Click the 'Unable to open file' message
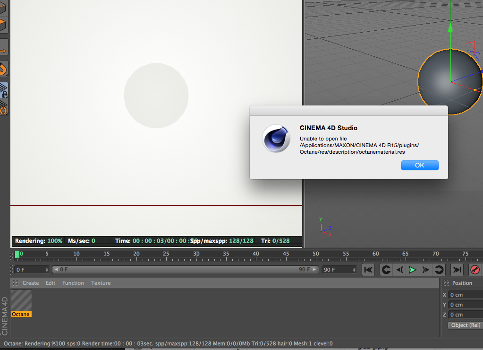Screen dimensions: 483x350 [x=323, y=139]
